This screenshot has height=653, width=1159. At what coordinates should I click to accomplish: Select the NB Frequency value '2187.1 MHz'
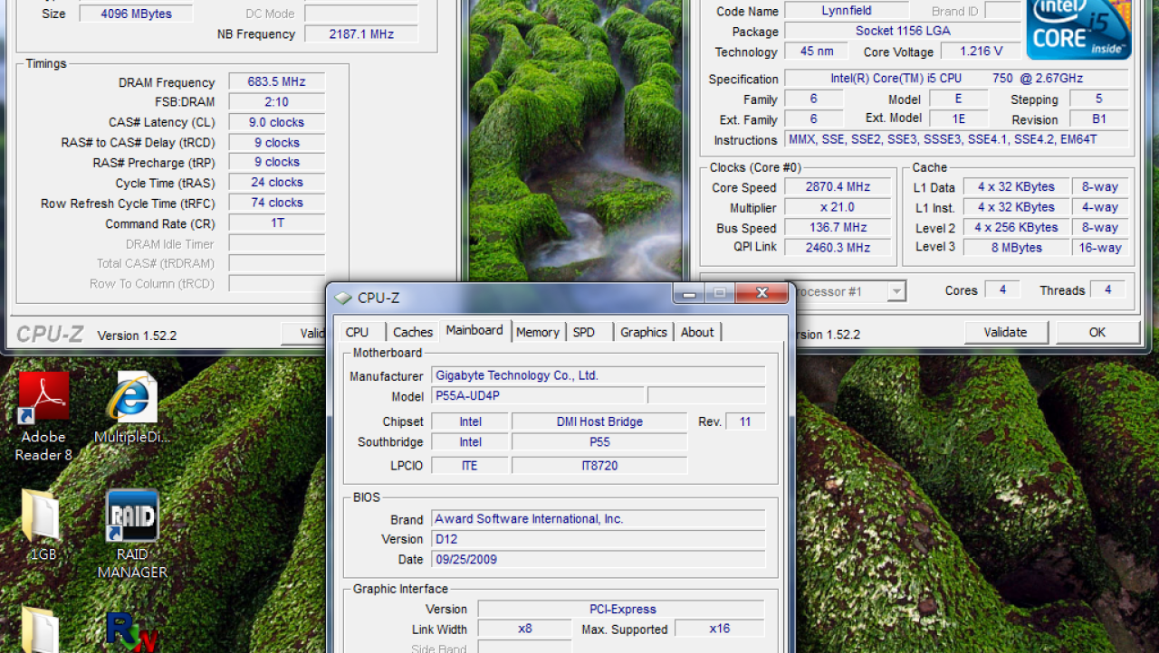point(361,33)
